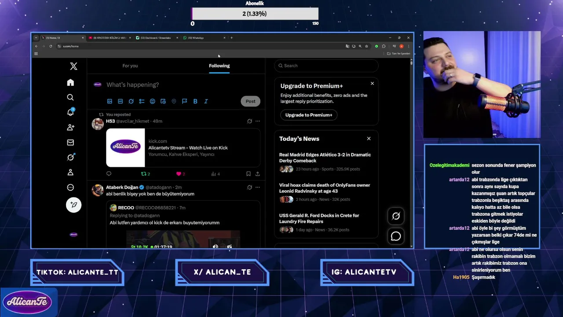Open Messages envelope icon in sidebar
The width and height of the screenshot is (563, 317).
click(70, 142)
